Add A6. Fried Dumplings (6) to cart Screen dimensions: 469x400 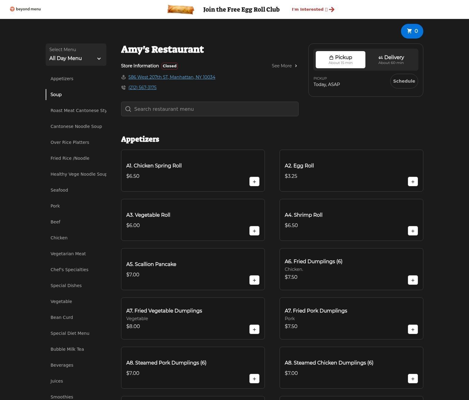point(413,280)
